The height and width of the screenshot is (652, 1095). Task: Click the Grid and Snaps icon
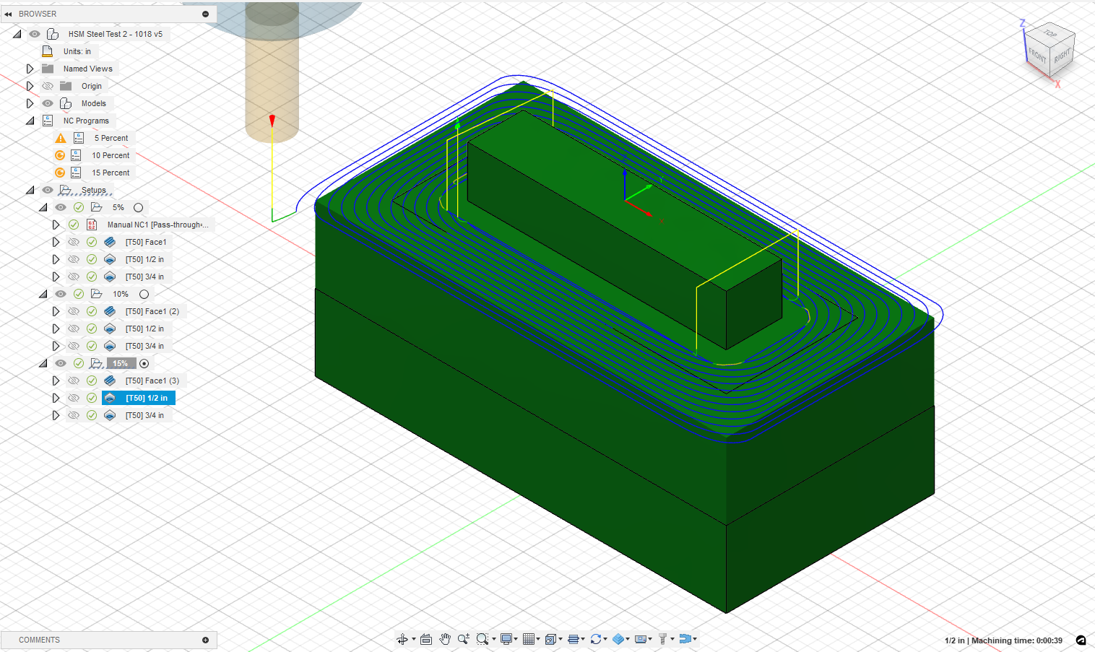(531, 639)
